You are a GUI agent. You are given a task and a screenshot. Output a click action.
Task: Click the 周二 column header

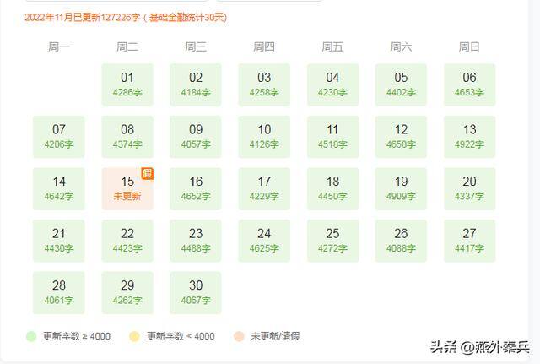point(127,46)
